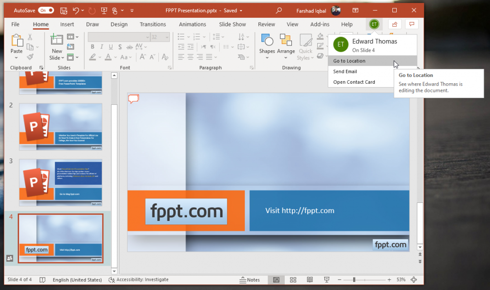The width and height of the screenshot is (490, 290).
Task: Start Slide Show from the status bar
Action: tap(327, 279)
